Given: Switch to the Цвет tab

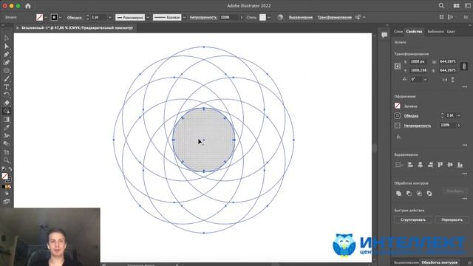Looking at the screenshot, I should (451, 32).
